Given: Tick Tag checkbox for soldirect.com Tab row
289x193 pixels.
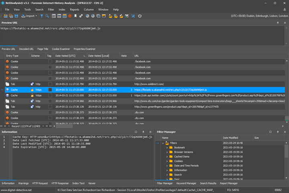Looking at the screenshot, I should pyautogui.click(x=50, y=84).
